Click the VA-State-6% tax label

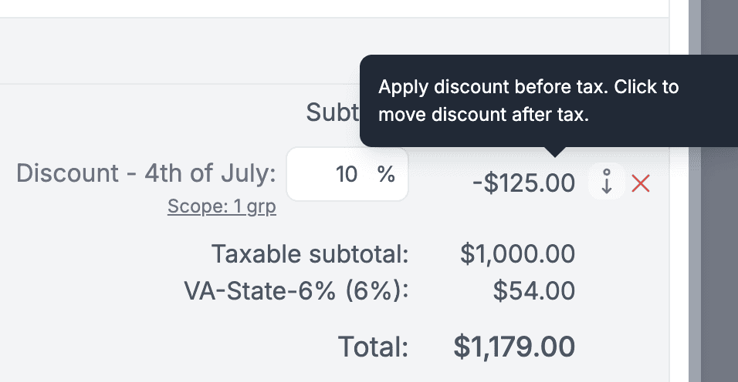click(x=296, y=290)
